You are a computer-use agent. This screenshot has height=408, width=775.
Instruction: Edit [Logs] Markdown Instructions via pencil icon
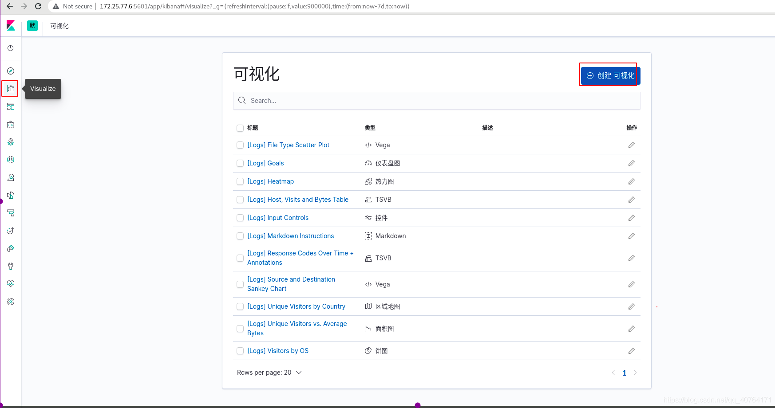tap(631, 236)
